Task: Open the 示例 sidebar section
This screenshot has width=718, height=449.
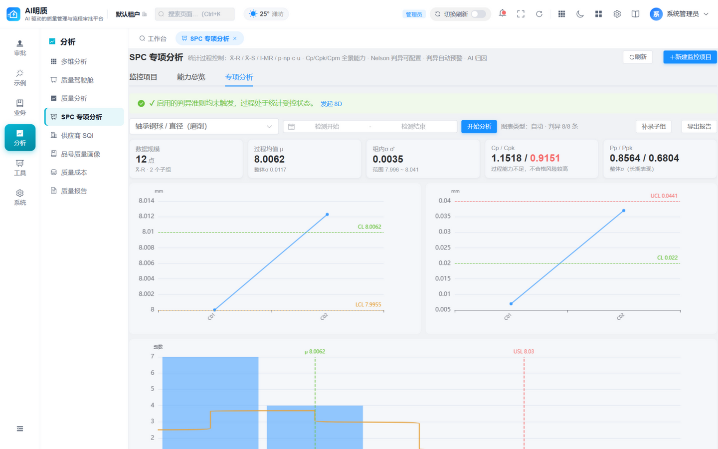Action: tap(20, 78)
